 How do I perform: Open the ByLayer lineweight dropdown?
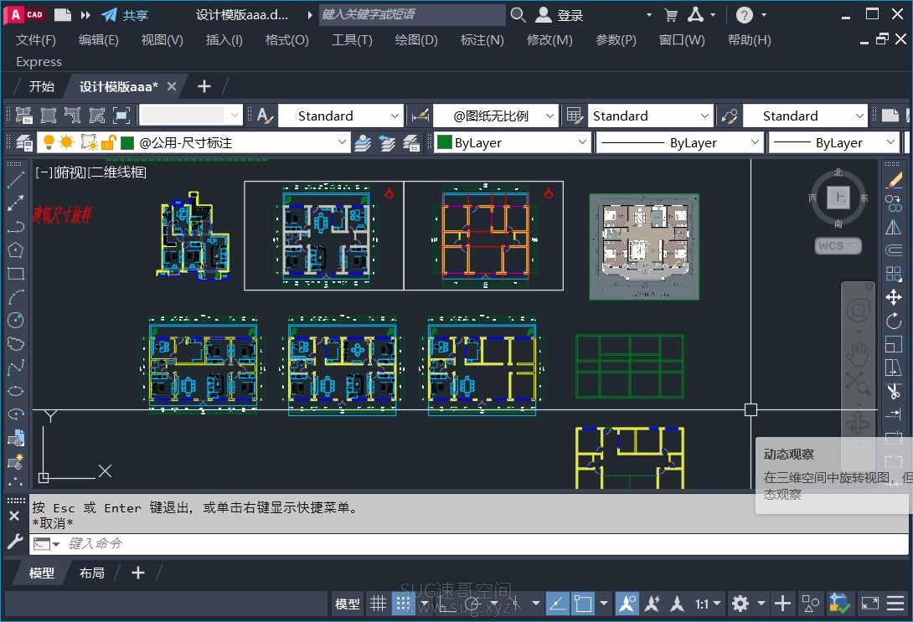tap(890, 142)
